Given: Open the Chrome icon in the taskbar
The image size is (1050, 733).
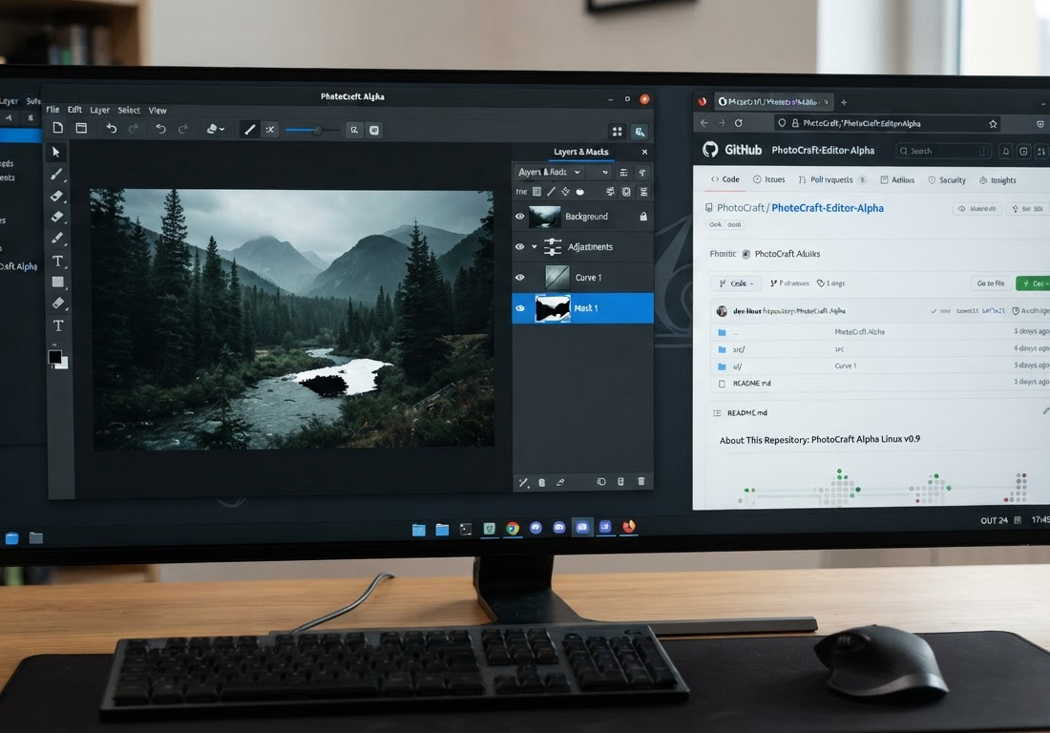Looking at the screenshot, I should point(513,528).
